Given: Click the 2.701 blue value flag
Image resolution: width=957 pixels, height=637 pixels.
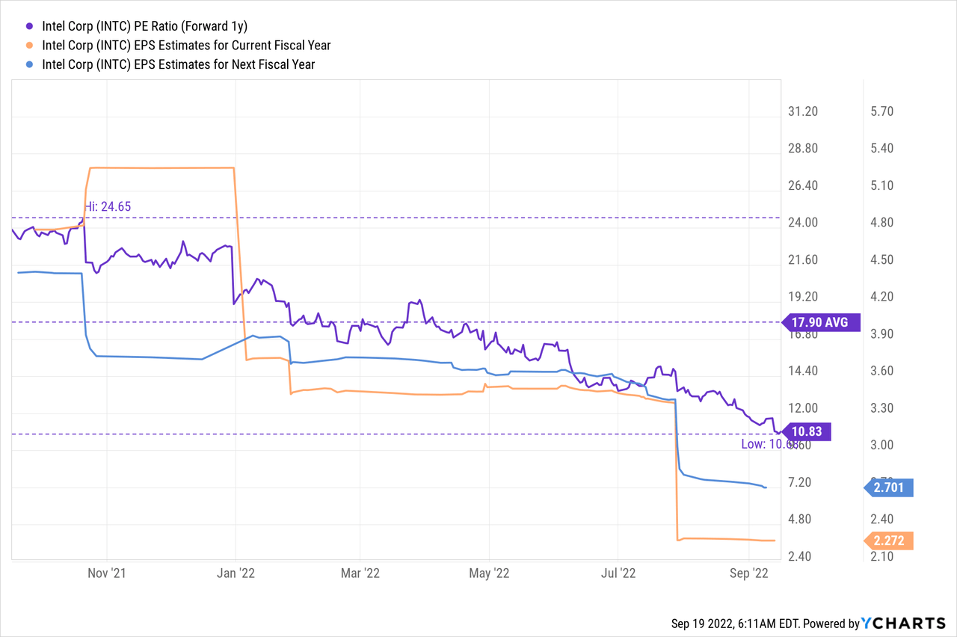Looking at the screenshot, I should (x=888, y=488).
